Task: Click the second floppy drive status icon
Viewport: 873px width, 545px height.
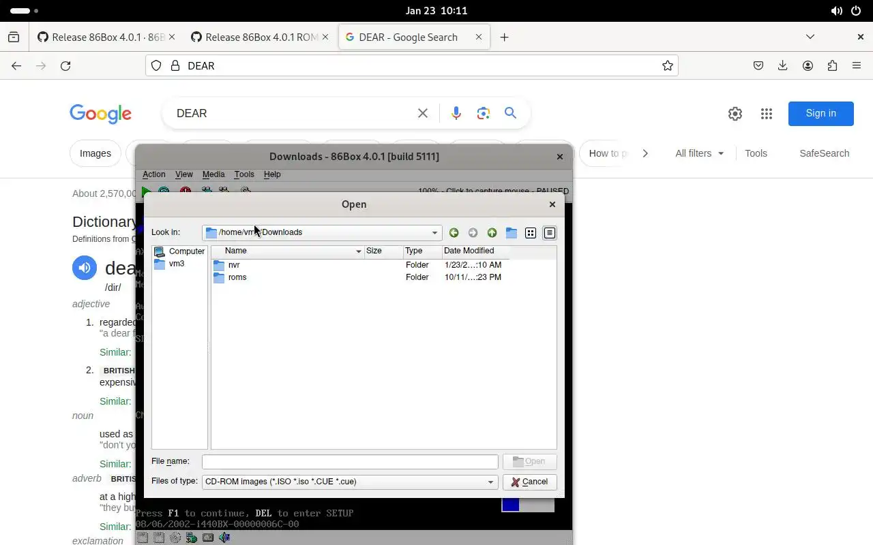Action: 159,538
